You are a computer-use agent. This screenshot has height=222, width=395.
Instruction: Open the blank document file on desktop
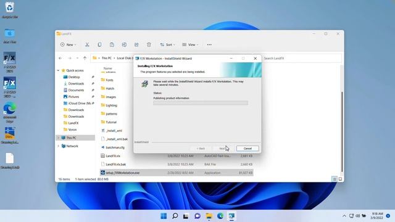tap(10, 160)
